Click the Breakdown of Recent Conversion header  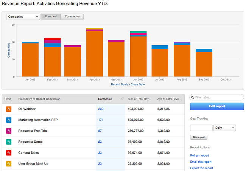(x=39, y=99)
